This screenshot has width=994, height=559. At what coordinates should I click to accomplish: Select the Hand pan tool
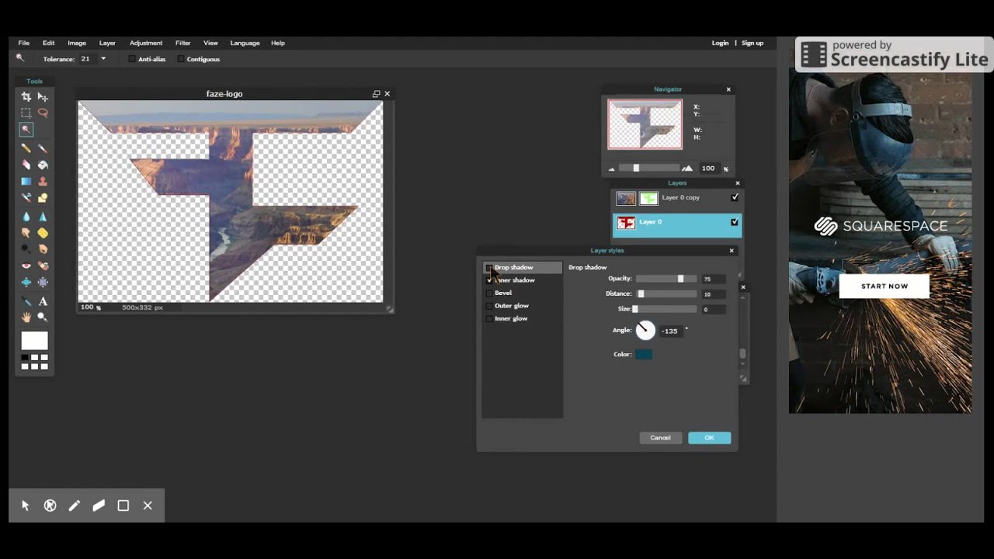click(26, 318)
